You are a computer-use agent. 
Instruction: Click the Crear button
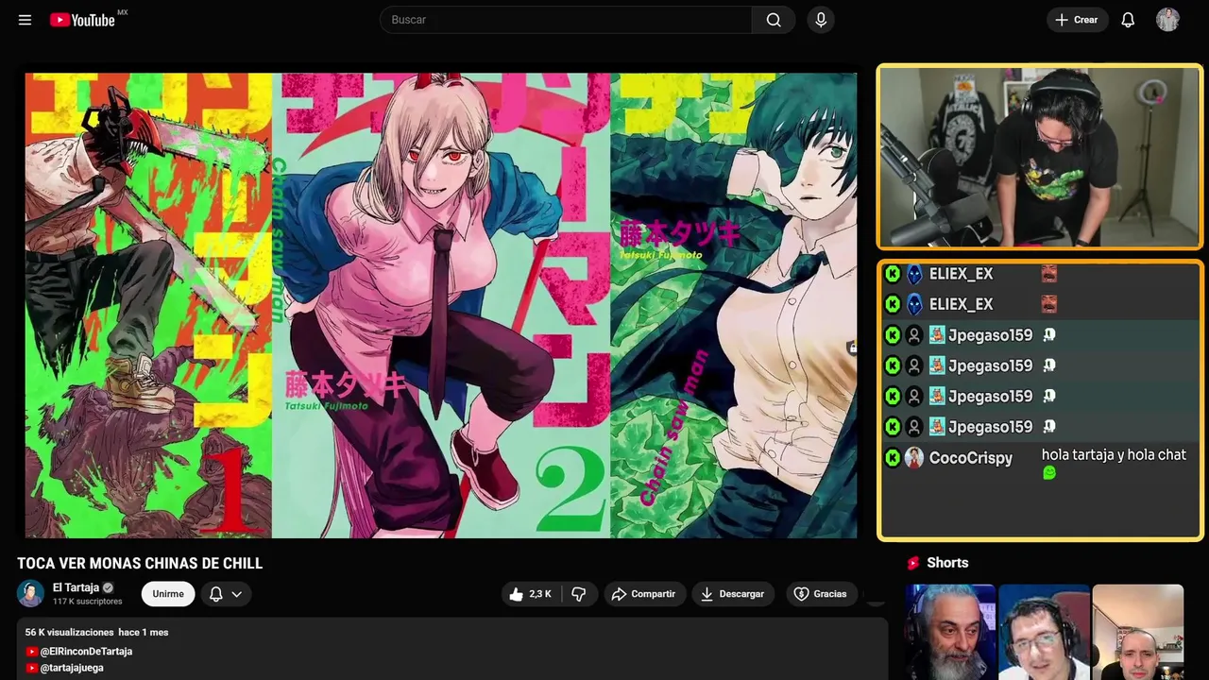coord(1077,20)
